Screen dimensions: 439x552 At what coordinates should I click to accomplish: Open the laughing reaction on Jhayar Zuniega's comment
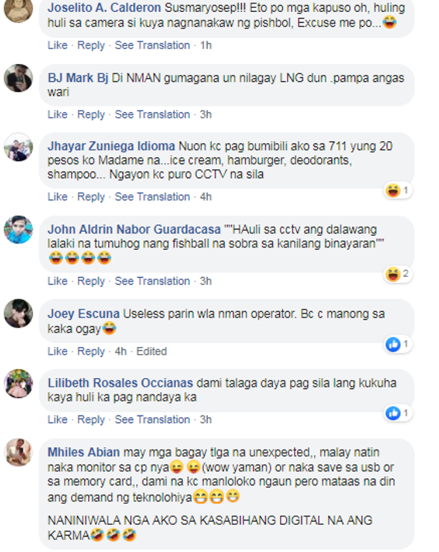pyautogui.click(x=398, y=191)
